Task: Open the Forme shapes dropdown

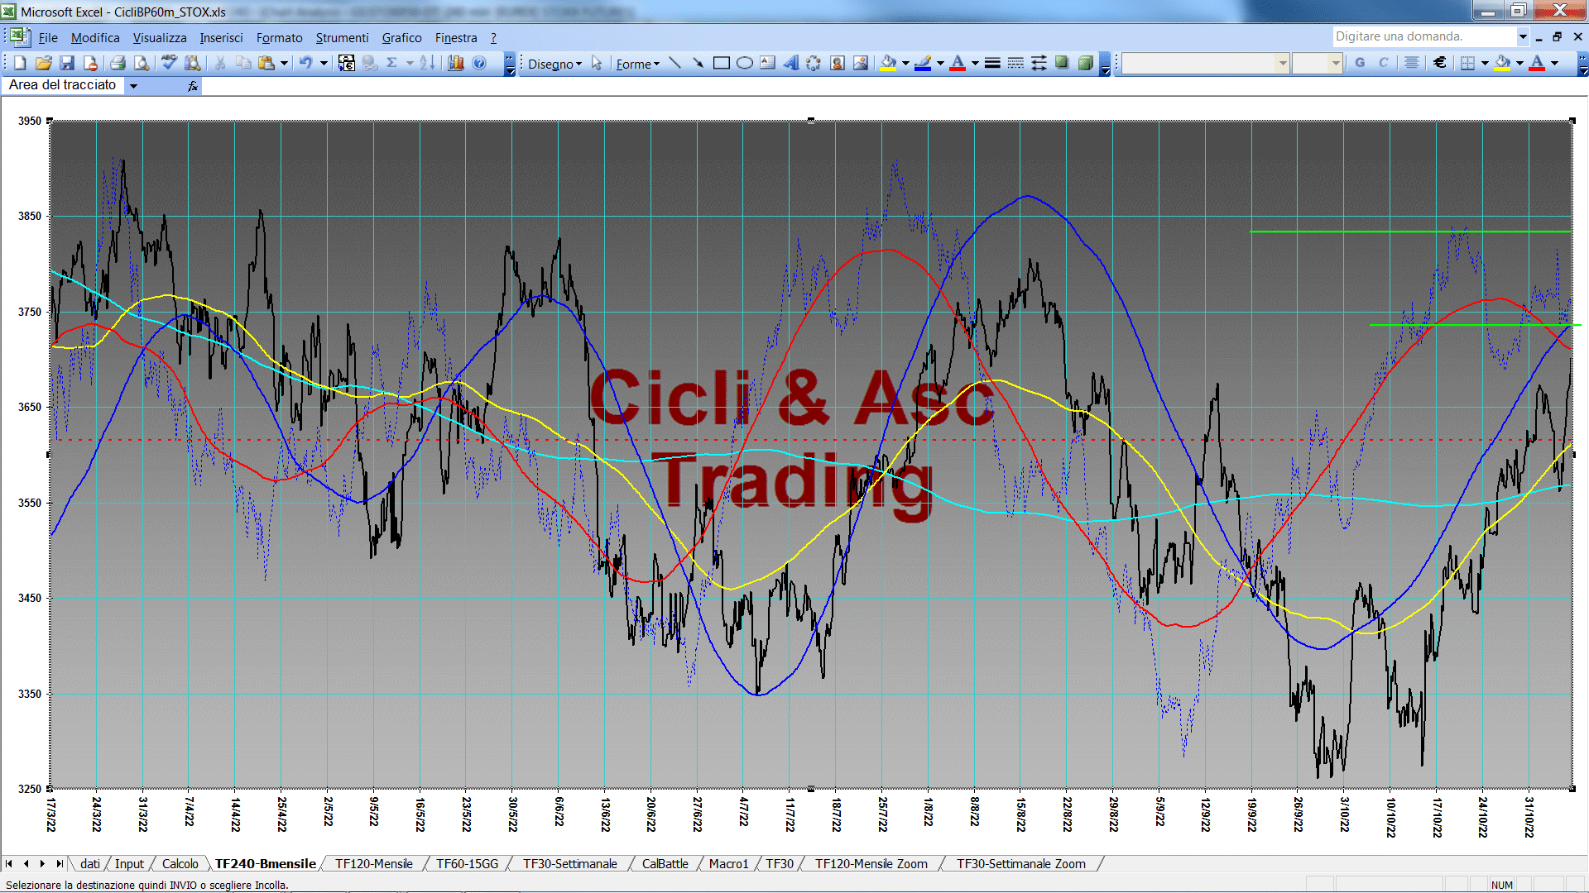Action: 637,64
